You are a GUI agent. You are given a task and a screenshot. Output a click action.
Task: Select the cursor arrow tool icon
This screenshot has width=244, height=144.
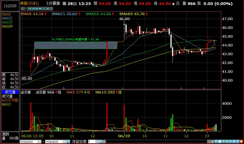click(x=216, y=141)
